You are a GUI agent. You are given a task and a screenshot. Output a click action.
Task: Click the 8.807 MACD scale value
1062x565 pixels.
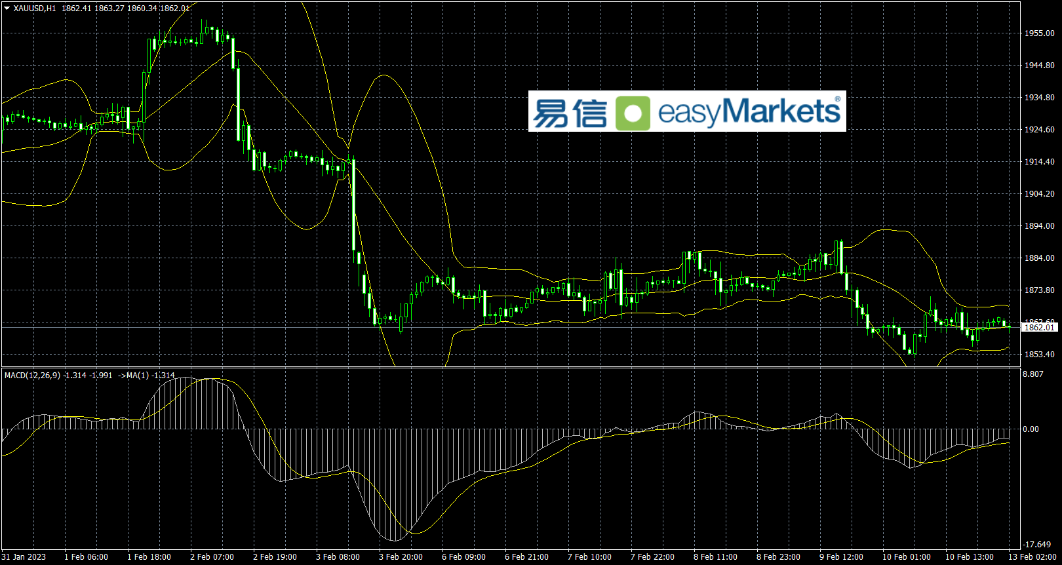pyautogui.click(x=1033, y=374)
